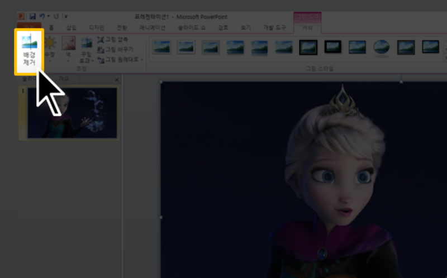The image size is (447, 278).
Task: Apply Reflected Rounded Rectangle picture style
Action: coord(259,47)
